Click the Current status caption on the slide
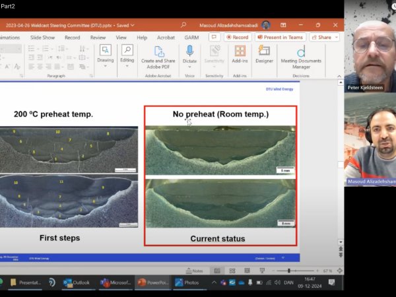396x297 pixels. pyautogui.click(x=218, y=239)
